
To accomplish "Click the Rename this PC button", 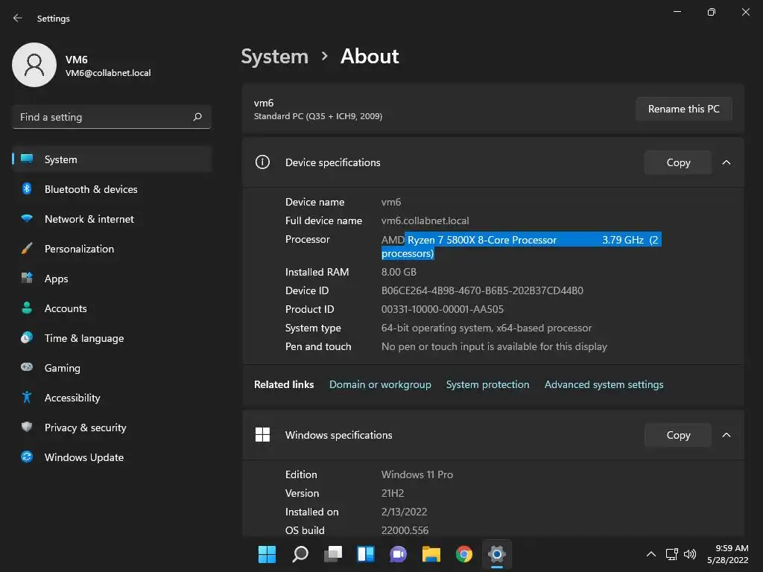I will pyautogui.click(x=684, y=109).
